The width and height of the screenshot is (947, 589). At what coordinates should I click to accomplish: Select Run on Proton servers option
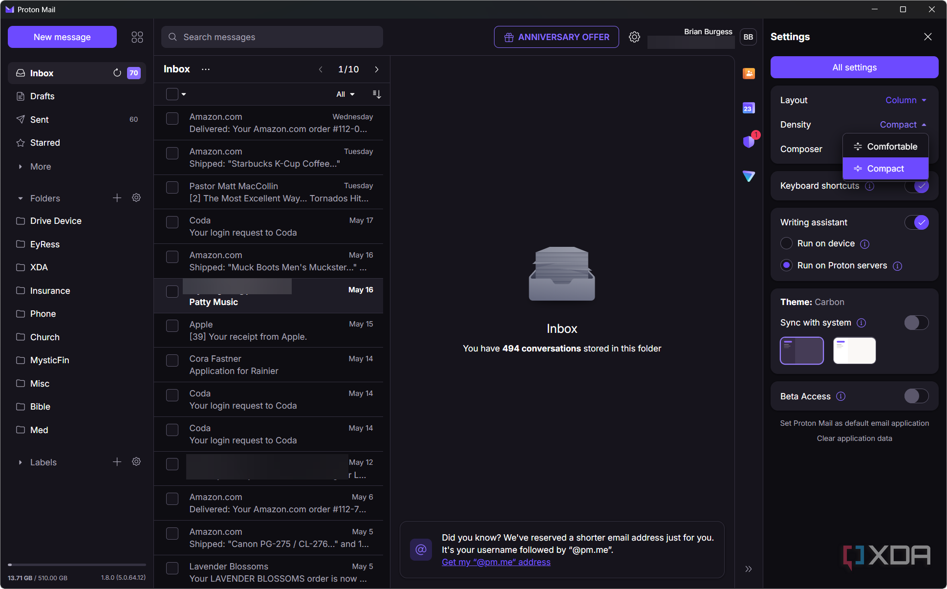tap(786, 265)
